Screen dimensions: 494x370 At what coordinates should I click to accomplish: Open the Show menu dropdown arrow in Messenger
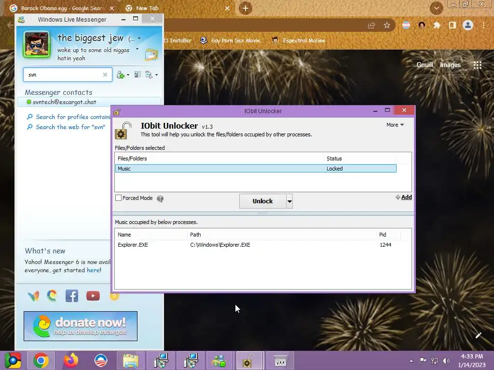coord(156,75)
